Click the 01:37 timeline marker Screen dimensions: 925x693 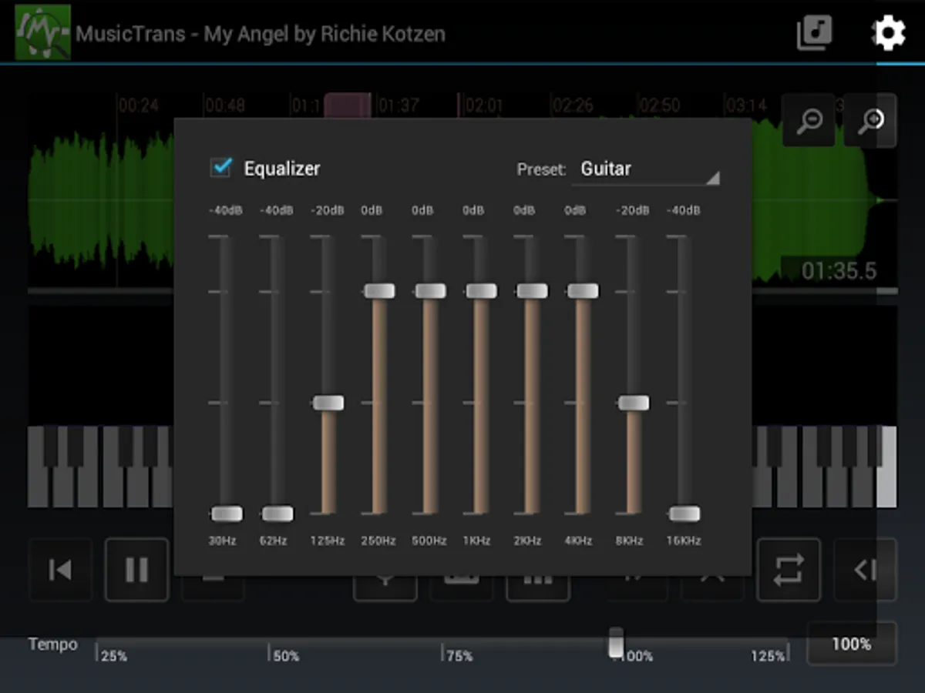point(399,105)
